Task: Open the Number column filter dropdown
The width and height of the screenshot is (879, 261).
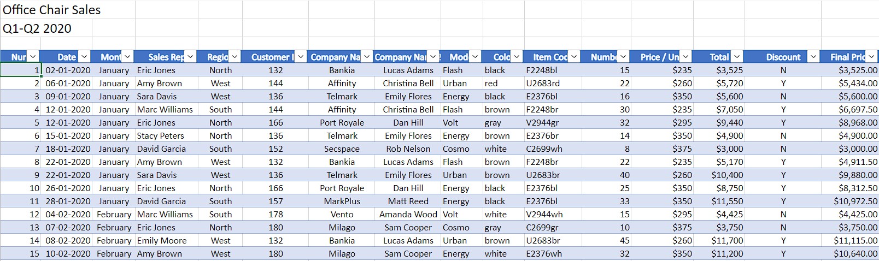Action: (x=623, y=57)
